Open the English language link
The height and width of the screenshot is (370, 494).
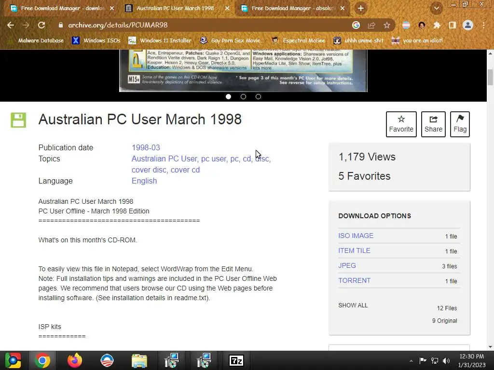point(144,181)
